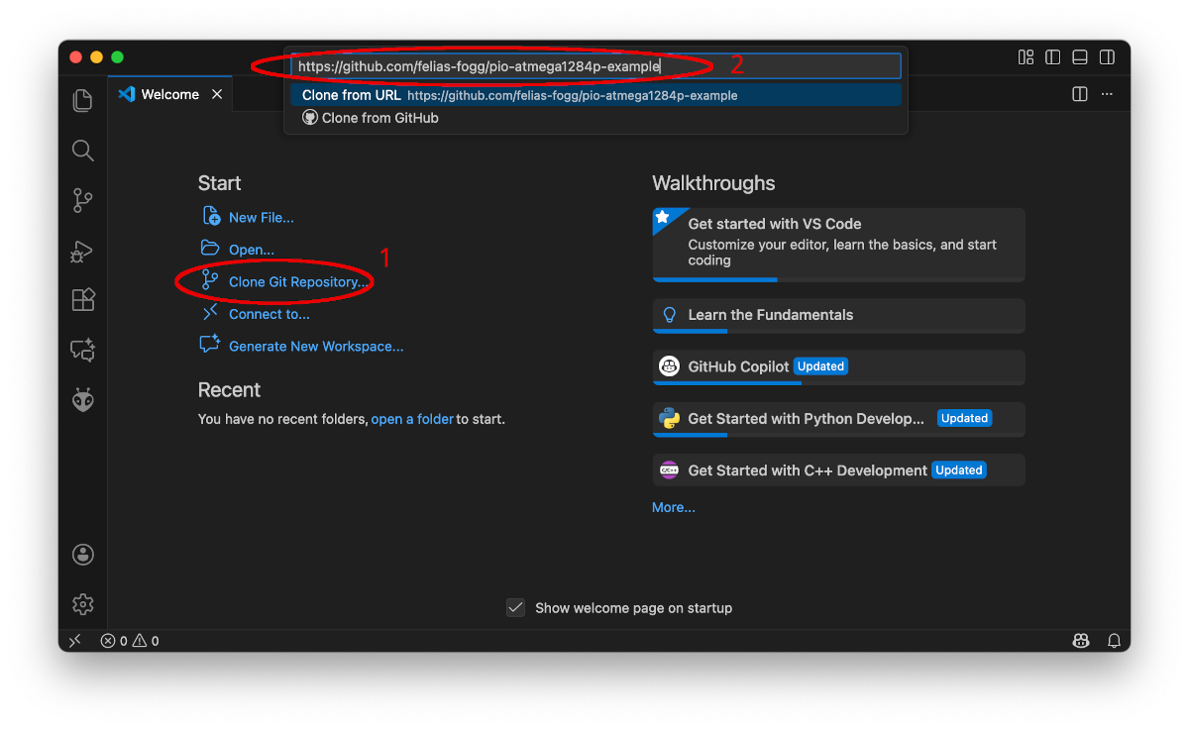Click the Updated badge on GitHub Copilot
The height and width of the screenshot is (729, 1189).
(x=821, y=366)
